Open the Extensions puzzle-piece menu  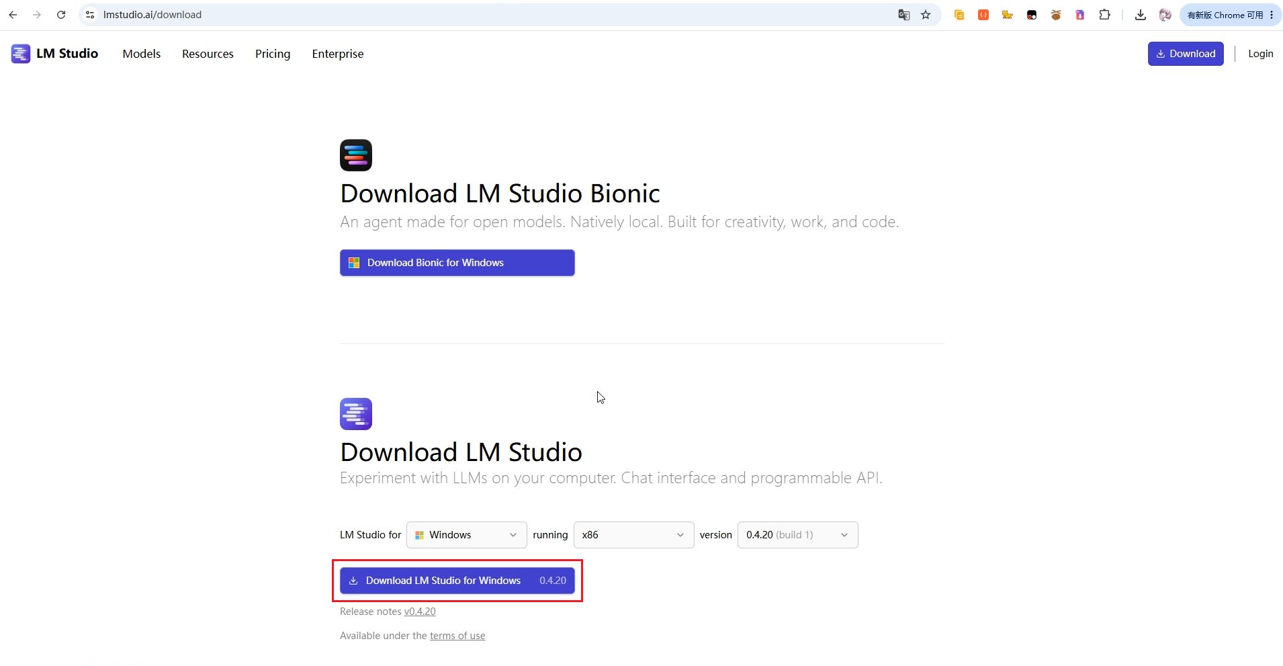click(1104, 15)
